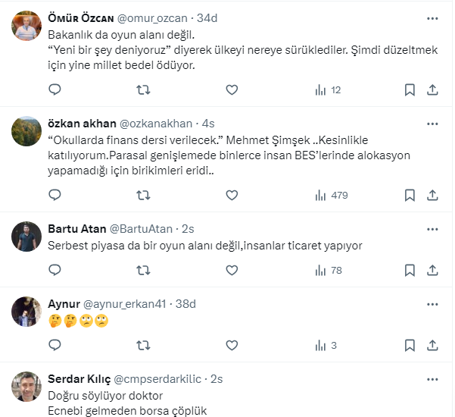Reply to Bartu Atan's tweet
Image resolution: width=455 pixels, height=417 pixels.
pos(55,270)
